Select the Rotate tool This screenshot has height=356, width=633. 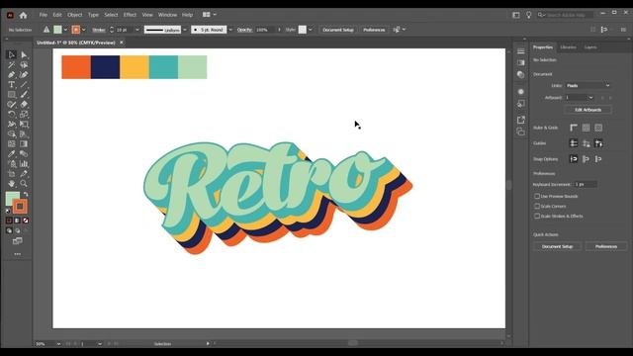[x=11, y=115]
